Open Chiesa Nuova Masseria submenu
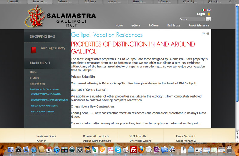 point(43,112)
